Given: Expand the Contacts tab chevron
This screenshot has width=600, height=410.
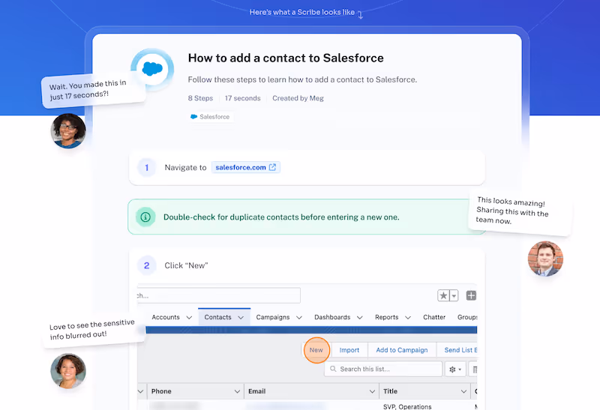Looking at the screenshot, I should click(x=241, y=318).
